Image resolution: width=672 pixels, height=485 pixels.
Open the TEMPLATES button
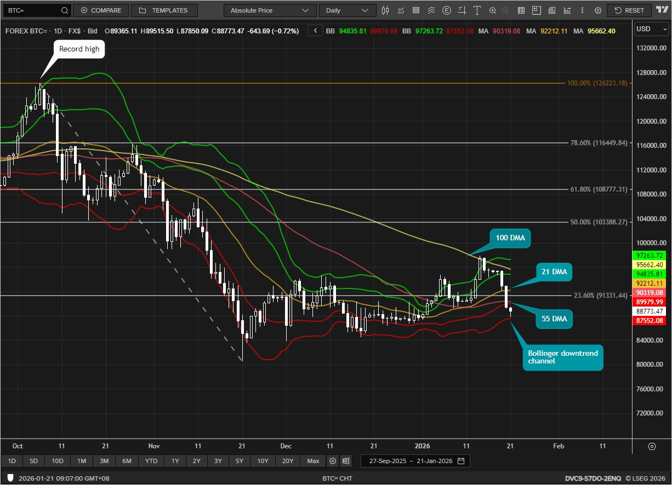[x=163, y=10]
